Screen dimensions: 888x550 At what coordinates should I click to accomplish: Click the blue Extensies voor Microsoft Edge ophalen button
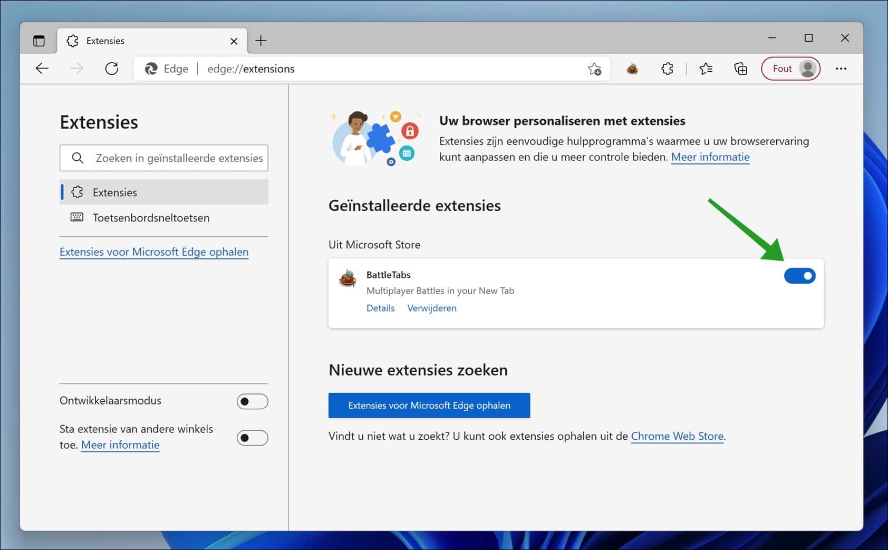pyautogui.click(x=429, y=406)
